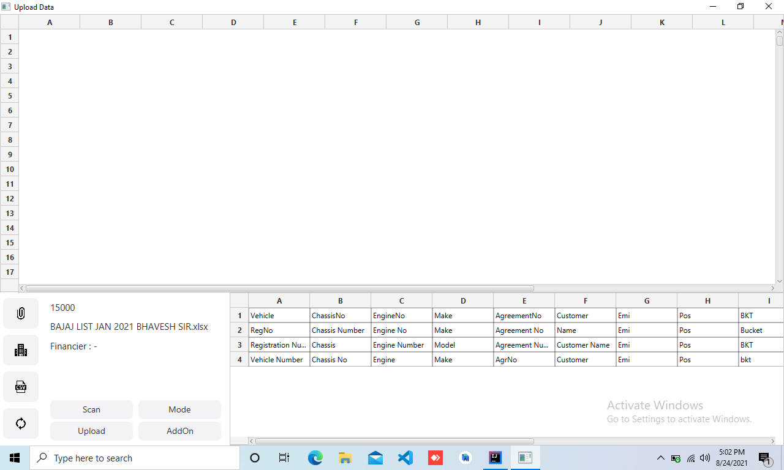Screen dimensions: 784x470
Task: Click the Windows Start button
Action: coord(13,457)
